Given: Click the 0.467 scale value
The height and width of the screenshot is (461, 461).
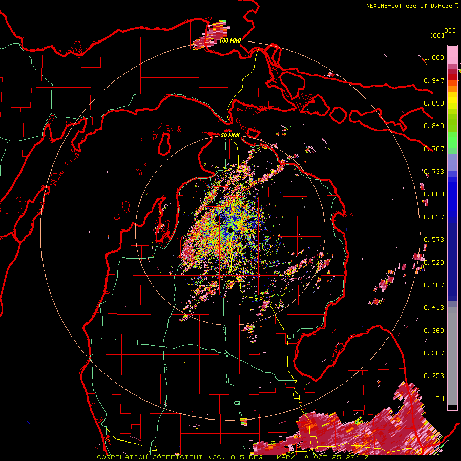Looking at the screenshot, I should pos(434,285).
